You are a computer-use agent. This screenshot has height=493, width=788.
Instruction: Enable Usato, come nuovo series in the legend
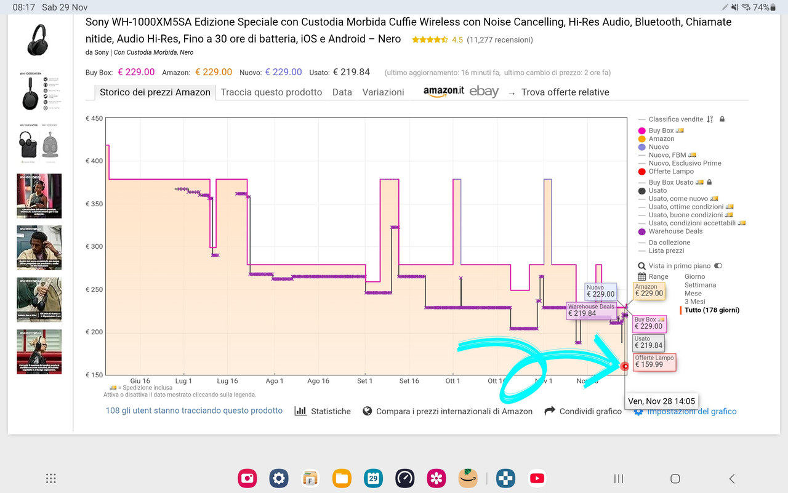[678, 199]
